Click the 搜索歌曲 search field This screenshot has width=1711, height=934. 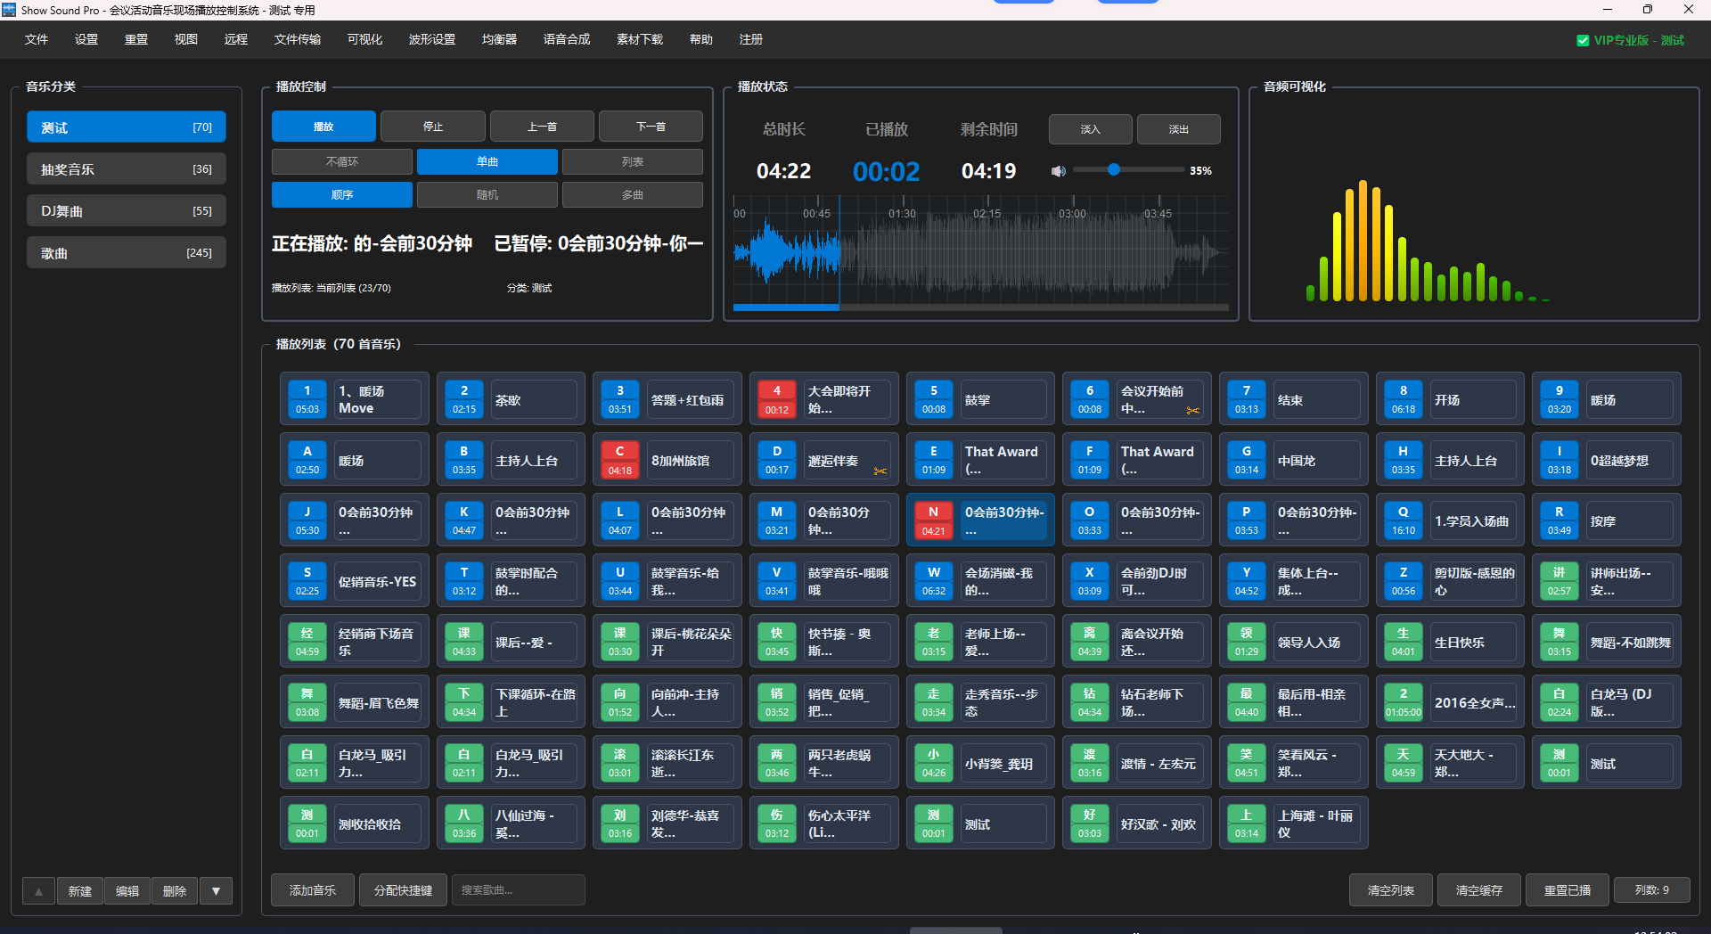tap(518, 890)
